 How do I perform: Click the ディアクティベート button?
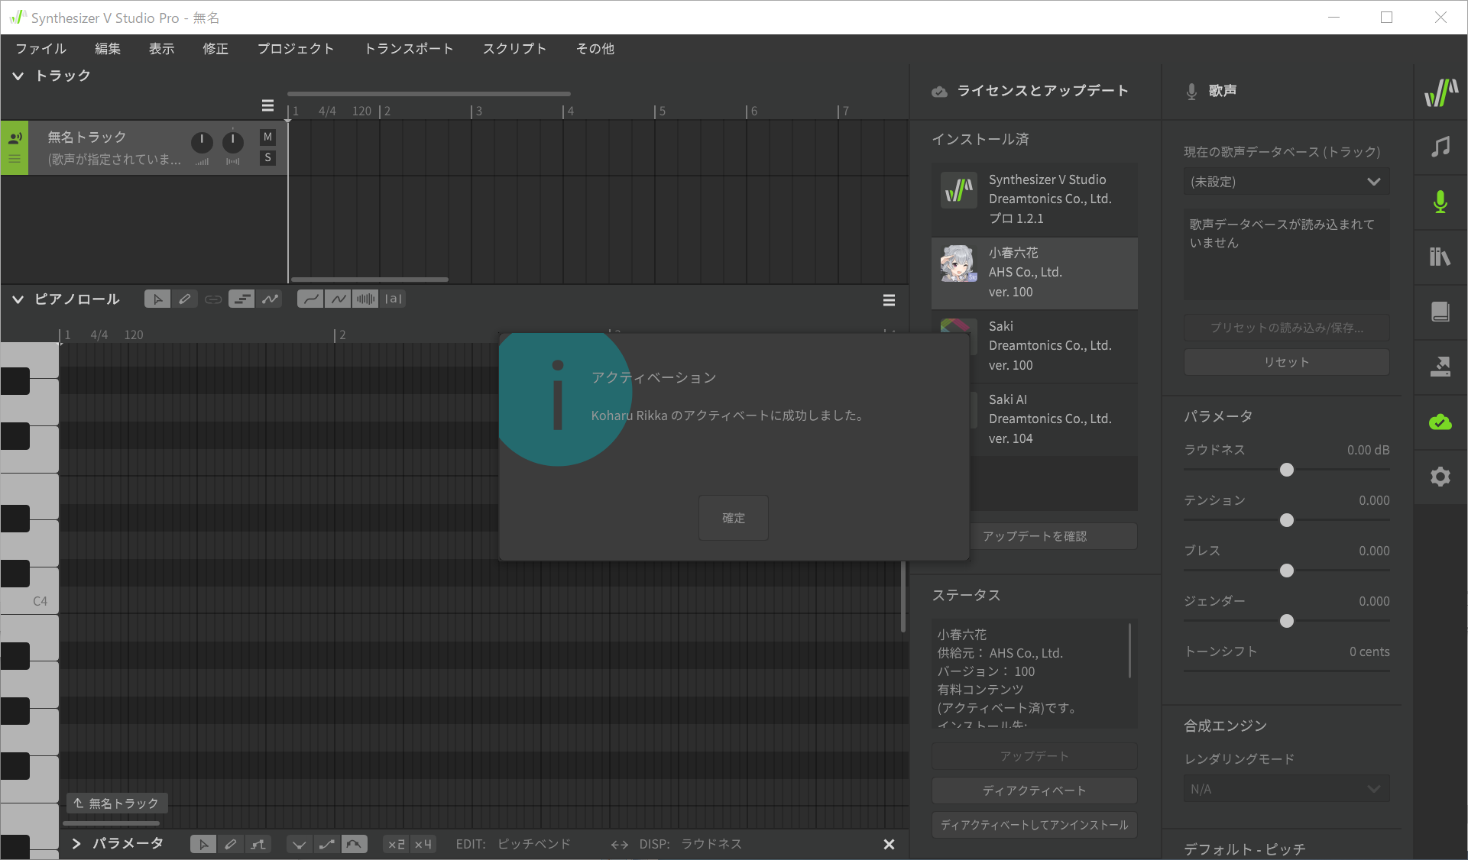1034,790
